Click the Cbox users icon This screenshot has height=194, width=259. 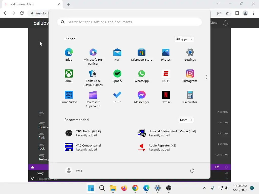point(33,167)
